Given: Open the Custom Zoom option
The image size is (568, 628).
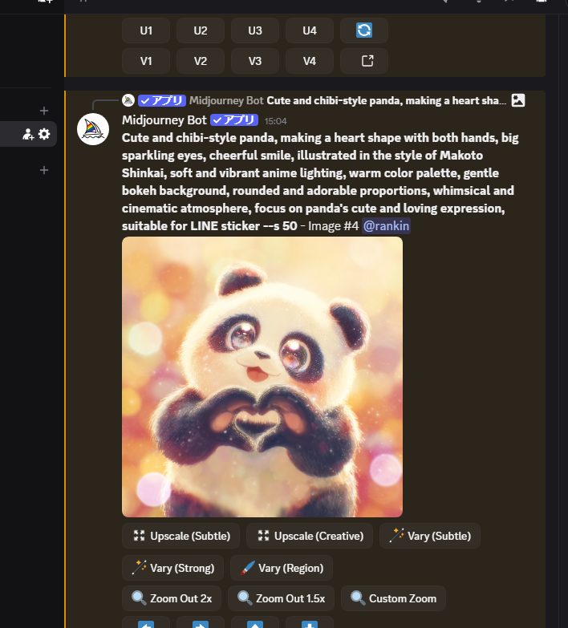Looking at the screenshot, I should tap(393, 598).
